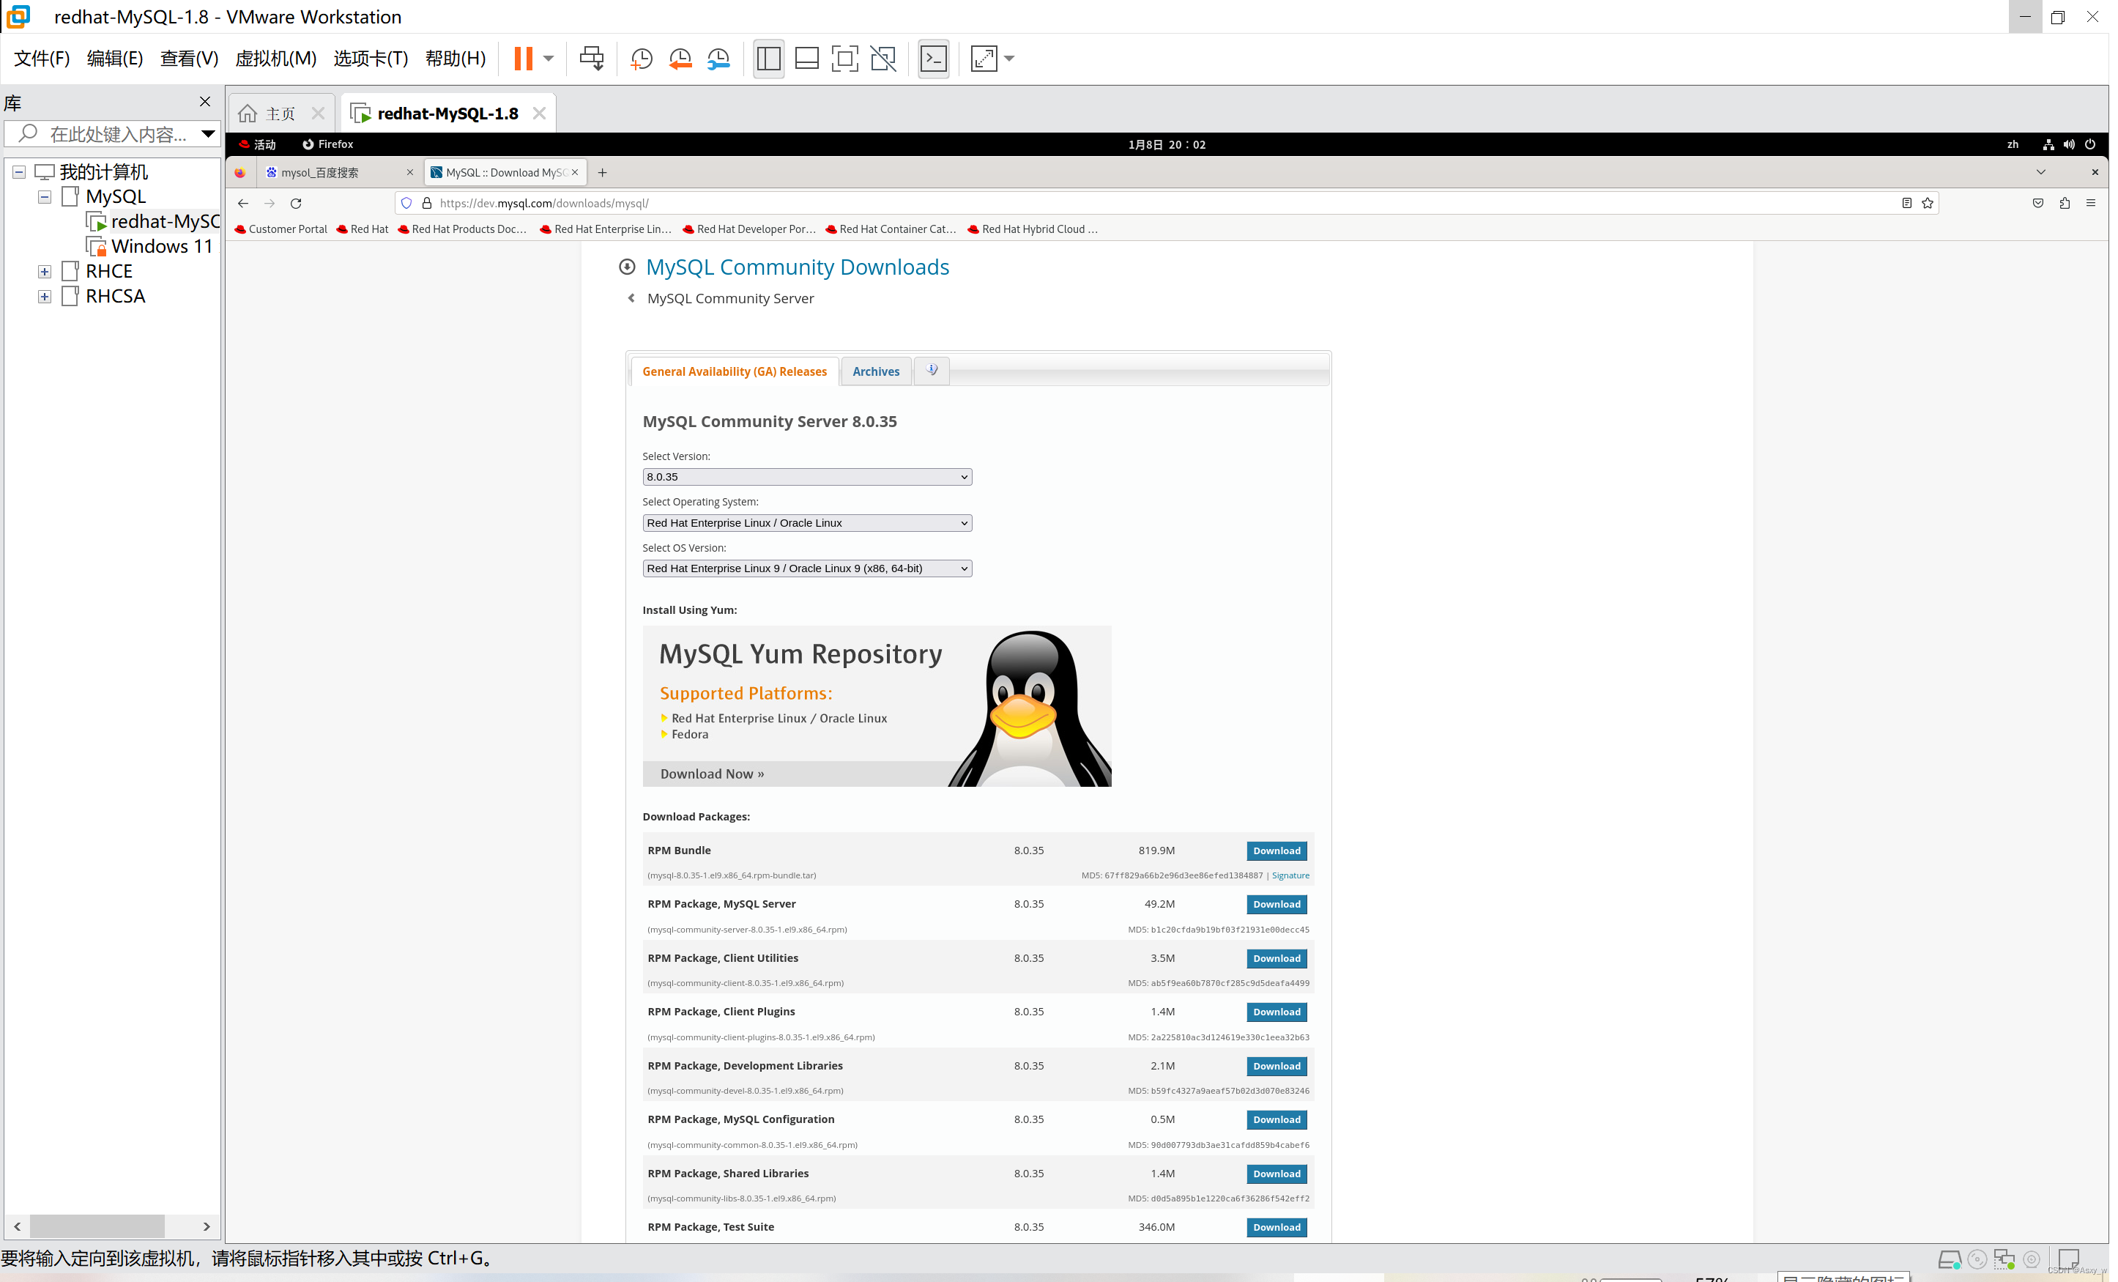The width and height of the screenshot is (2118, 1282).
Task: Revert the VM to its snapshot
Action: pyautogui.click(x=680, y=58)
